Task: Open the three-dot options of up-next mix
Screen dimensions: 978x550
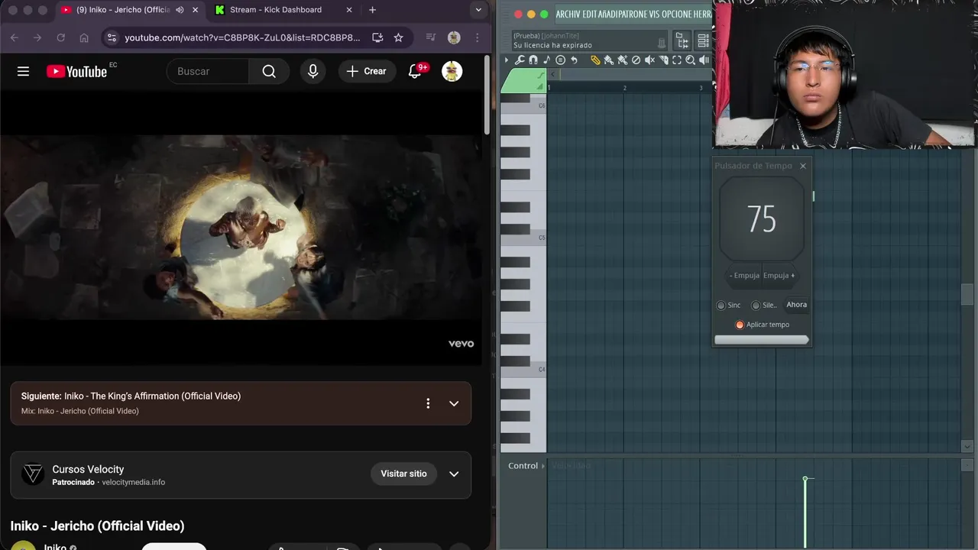Action: coord(428,403)
